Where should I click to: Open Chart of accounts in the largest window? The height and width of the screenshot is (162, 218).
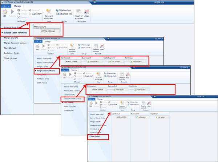[78, 14]
